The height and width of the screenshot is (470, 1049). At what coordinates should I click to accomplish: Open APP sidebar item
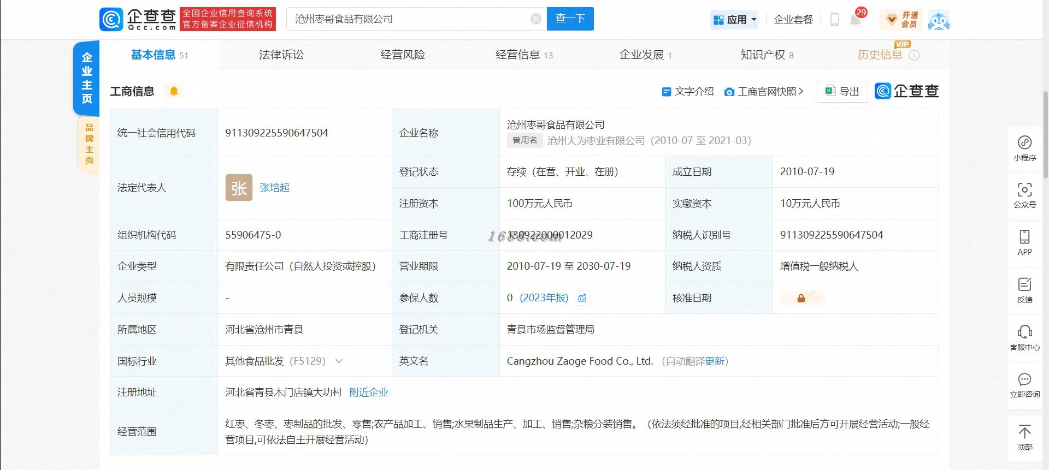[1024, 243]
